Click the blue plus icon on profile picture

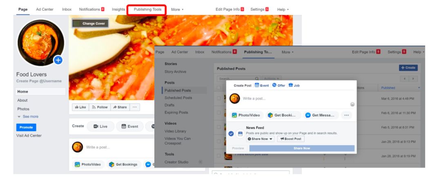[x=58, y=60]
